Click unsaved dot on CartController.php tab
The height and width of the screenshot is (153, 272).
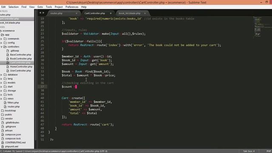pos(110,13)
